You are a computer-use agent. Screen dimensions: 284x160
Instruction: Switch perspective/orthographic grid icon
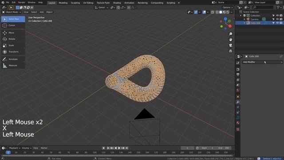(231, 51)
